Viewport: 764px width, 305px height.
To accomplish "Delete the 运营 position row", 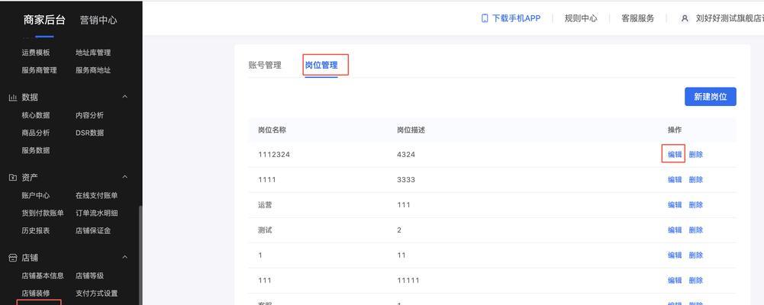I will click(x=695, y=204).
